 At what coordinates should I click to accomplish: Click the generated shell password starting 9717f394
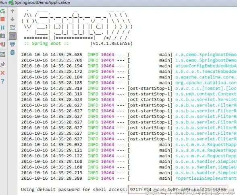(178, 189)
